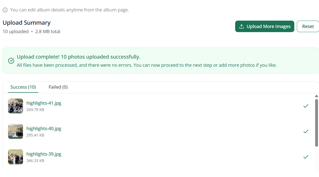
Task: Open the highlights-39.jpg thumbnail
Action: (16, 157)
